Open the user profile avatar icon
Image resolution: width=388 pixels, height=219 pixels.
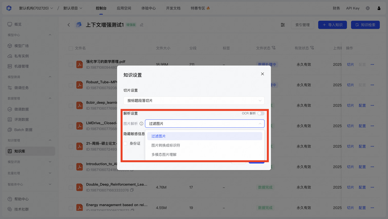[x=379, y=8]
